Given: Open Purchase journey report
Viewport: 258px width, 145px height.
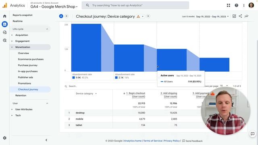Looking at the screenshot, I should pyautogui.click(x=28, y=65).
